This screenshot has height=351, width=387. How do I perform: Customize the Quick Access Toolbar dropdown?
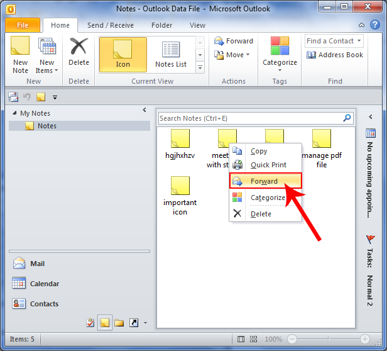pos(55,97)
